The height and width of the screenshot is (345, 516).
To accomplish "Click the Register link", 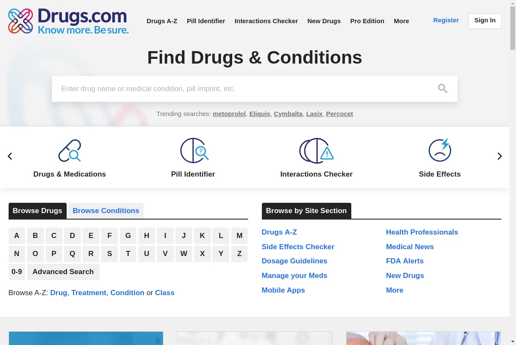I will coord(446,20).
